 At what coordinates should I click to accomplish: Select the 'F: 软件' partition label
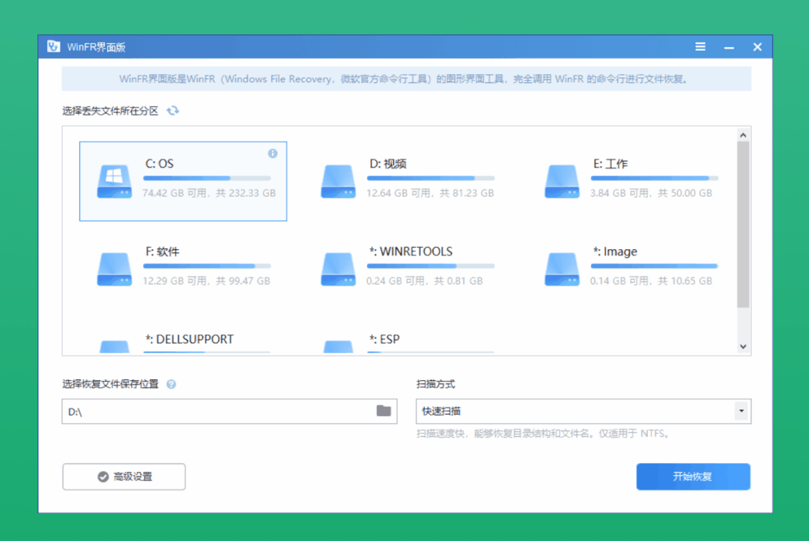163,251
